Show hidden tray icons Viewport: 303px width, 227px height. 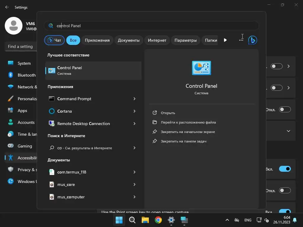tap(227, 220)
